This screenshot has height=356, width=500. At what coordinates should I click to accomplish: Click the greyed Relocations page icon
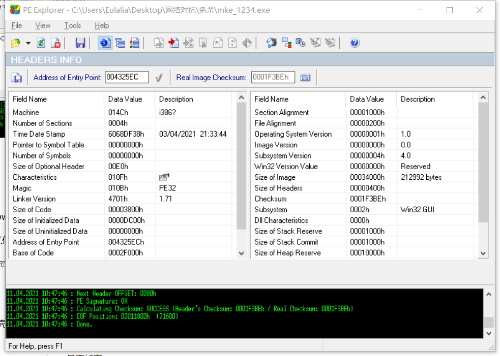(x=218, y=43)
